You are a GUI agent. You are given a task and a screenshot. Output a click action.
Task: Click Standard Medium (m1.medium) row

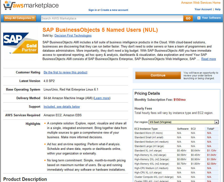click(177, 142)
